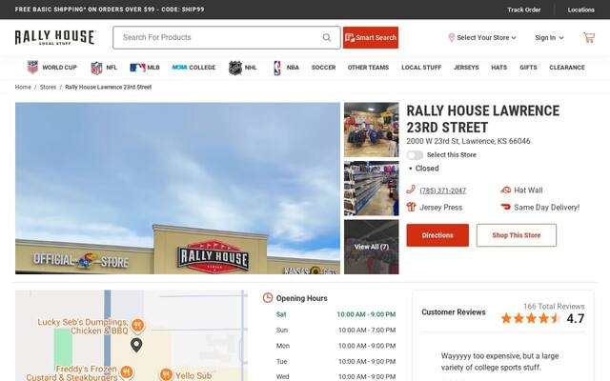Click the search magnifier icon
The image size is (610, 381).
pyautogui.click(x=327, y=38)
